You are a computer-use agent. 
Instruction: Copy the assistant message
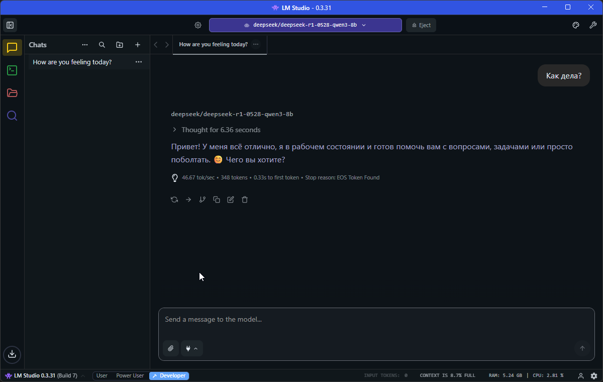[217, 200]
